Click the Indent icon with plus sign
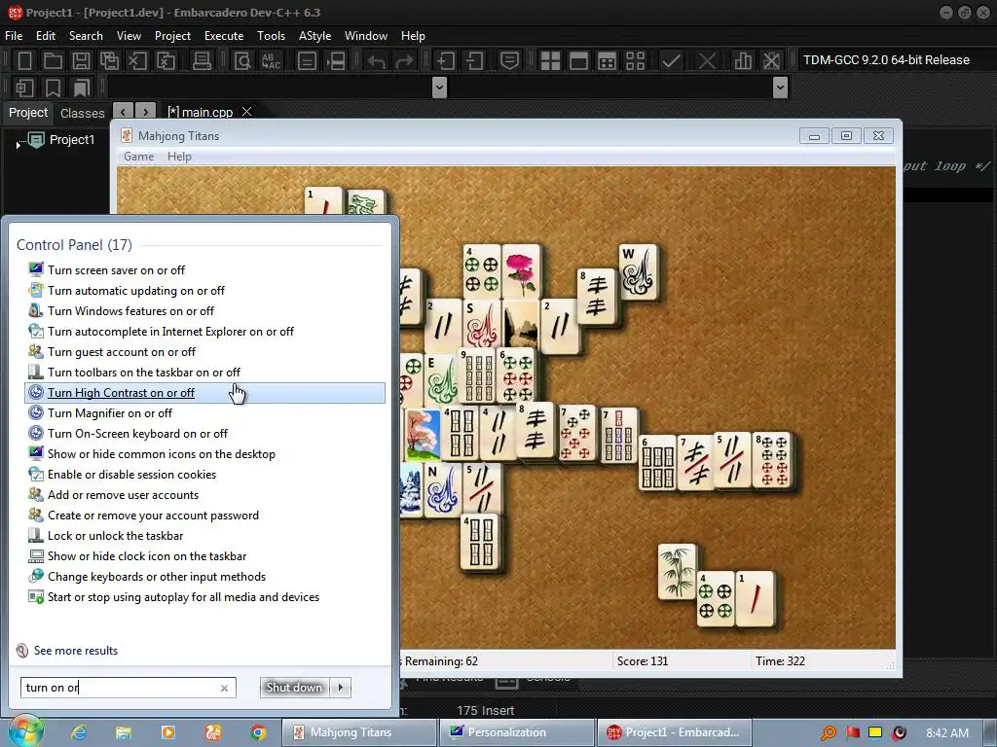The width and height of the screenshot is (997, 747). 446,61
